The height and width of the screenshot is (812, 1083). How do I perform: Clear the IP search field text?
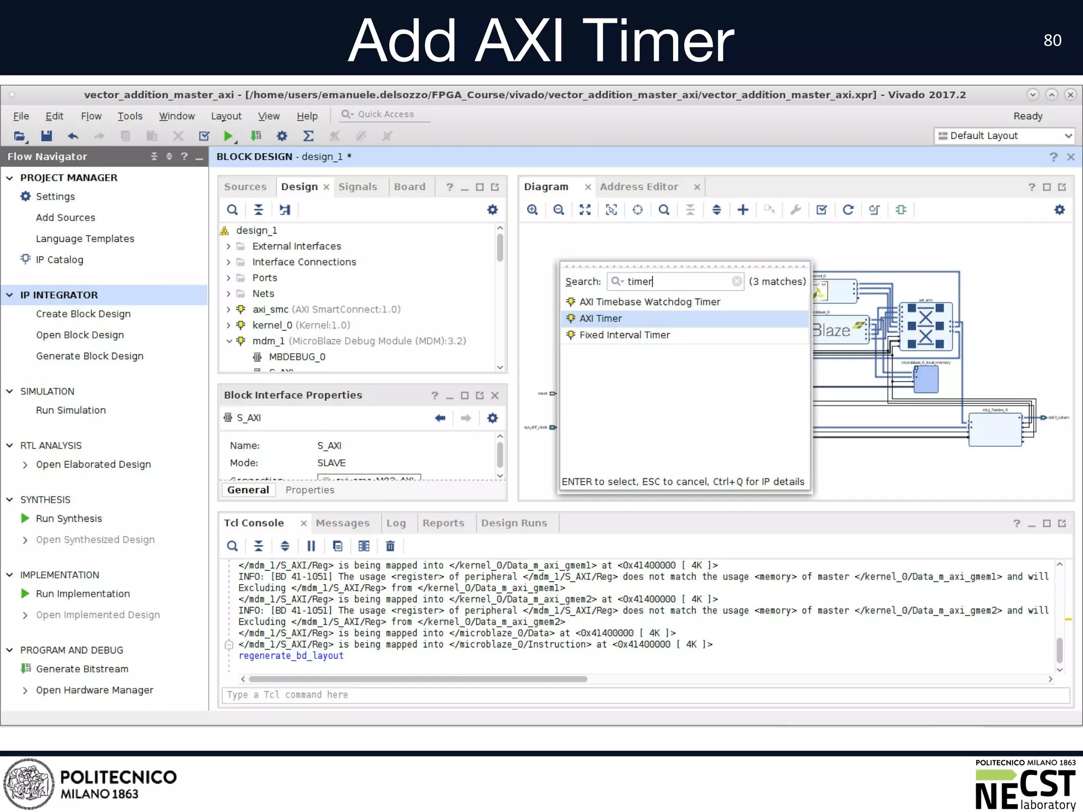[x=737, y=281]
